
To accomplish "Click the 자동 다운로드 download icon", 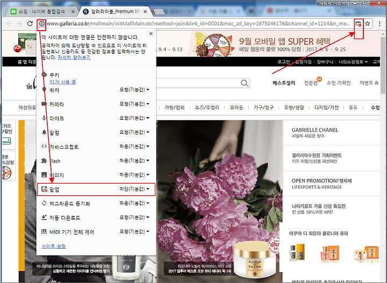I will 44,217.
